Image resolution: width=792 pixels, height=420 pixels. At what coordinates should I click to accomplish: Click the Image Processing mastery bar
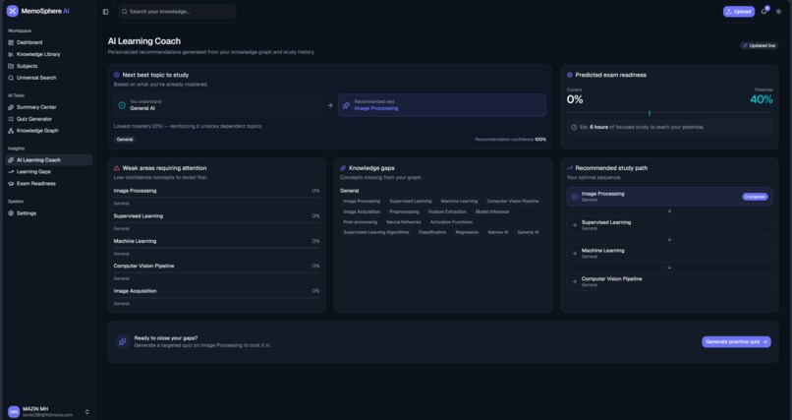point(216,198)
